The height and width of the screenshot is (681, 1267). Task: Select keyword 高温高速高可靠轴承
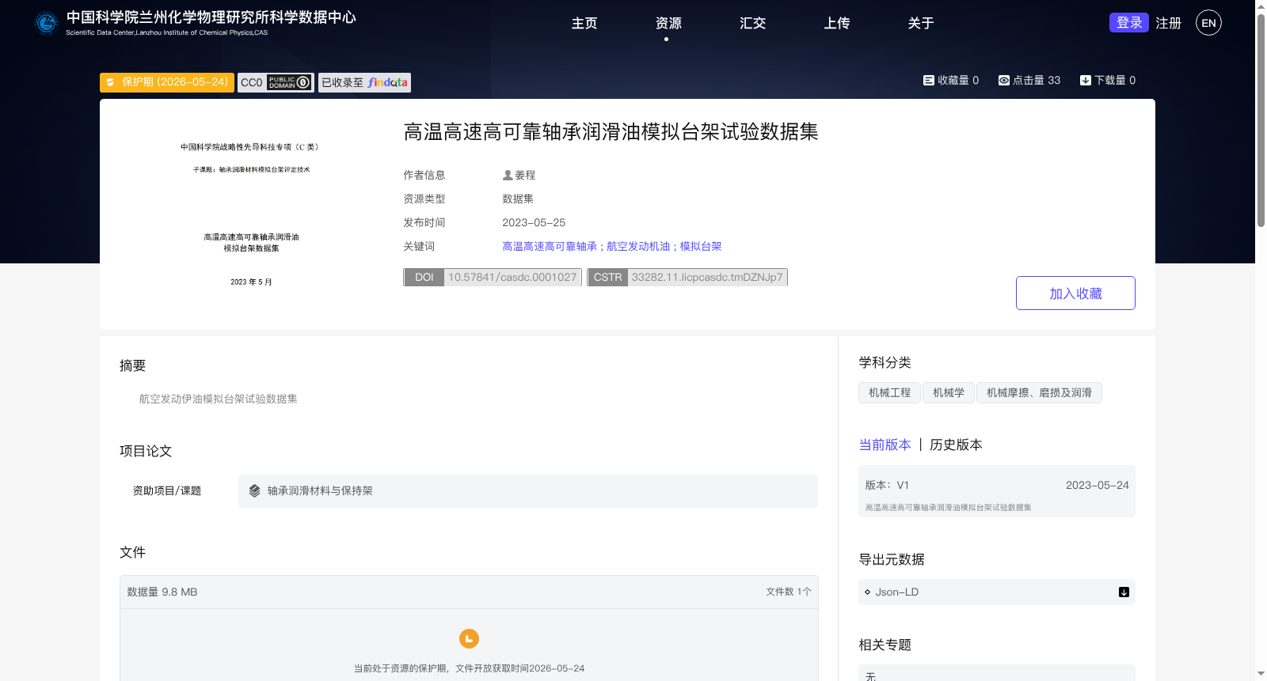pos(550,246)
